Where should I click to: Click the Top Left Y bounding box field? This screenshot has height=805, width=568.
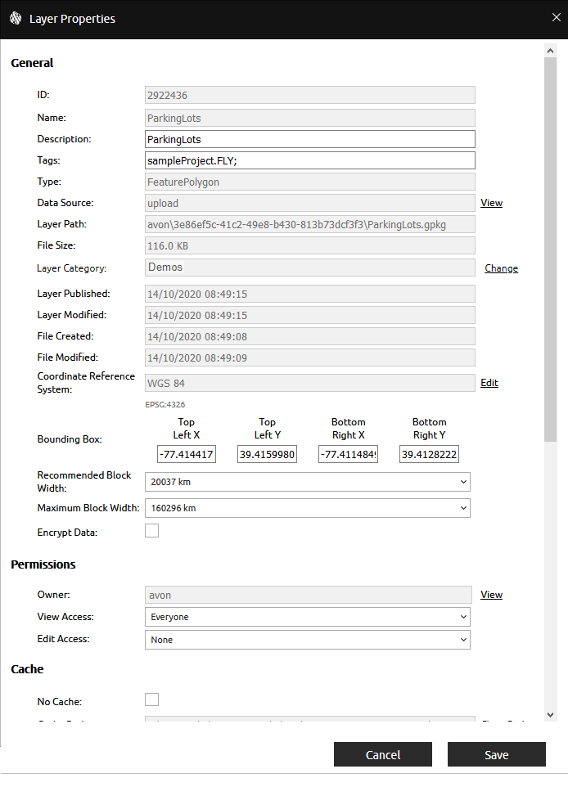[x=267, y=454]
